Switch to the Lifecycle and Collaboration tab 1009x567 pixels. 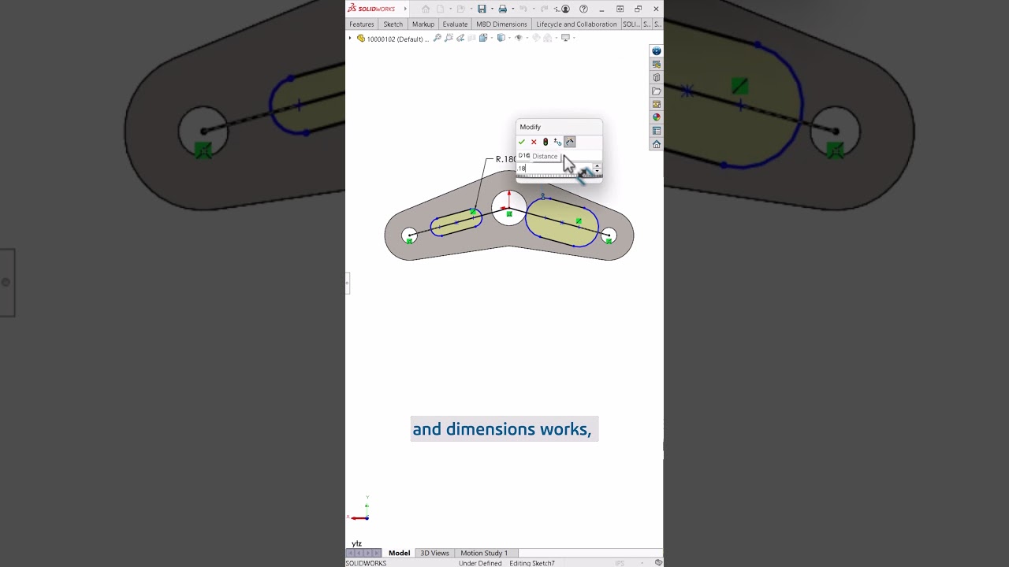(x=576, y=24)
